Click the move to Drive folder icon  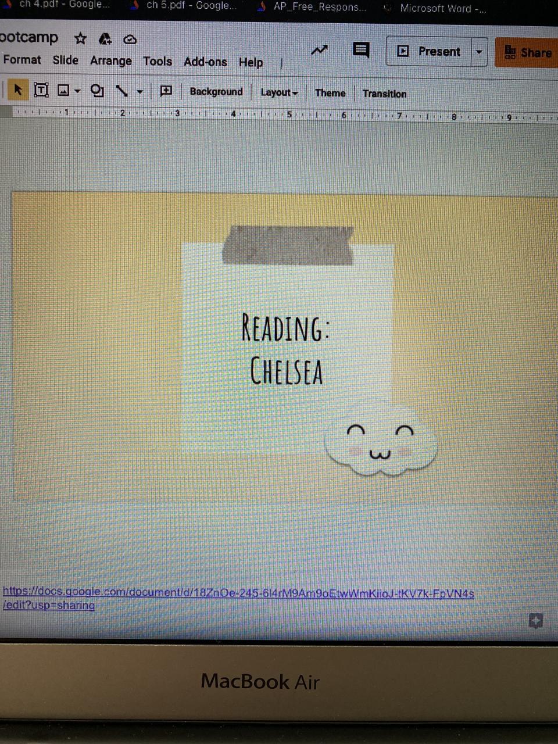tap(105, 39)
